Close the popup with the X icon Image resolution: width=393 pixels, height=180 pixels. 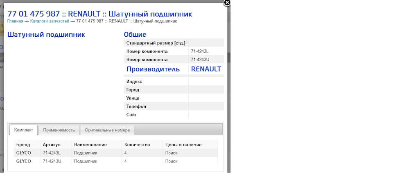227,3
